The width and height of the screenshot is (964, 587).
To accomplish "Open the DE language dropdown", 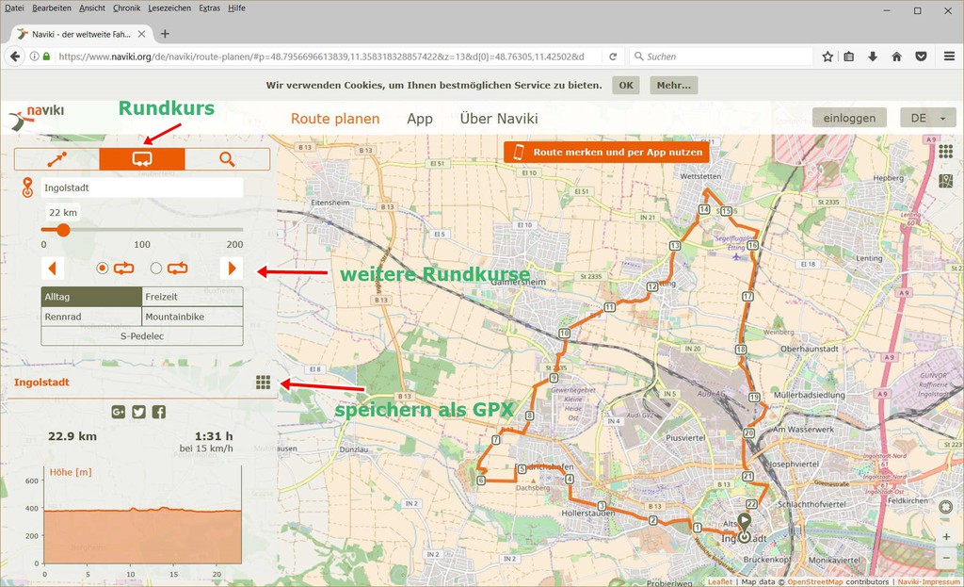I will [927, 118].
